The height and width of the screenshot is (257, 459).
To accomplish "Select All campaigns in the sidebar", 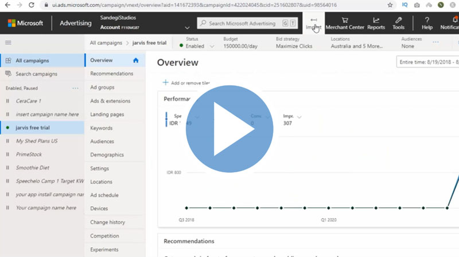I will (42, 61).
